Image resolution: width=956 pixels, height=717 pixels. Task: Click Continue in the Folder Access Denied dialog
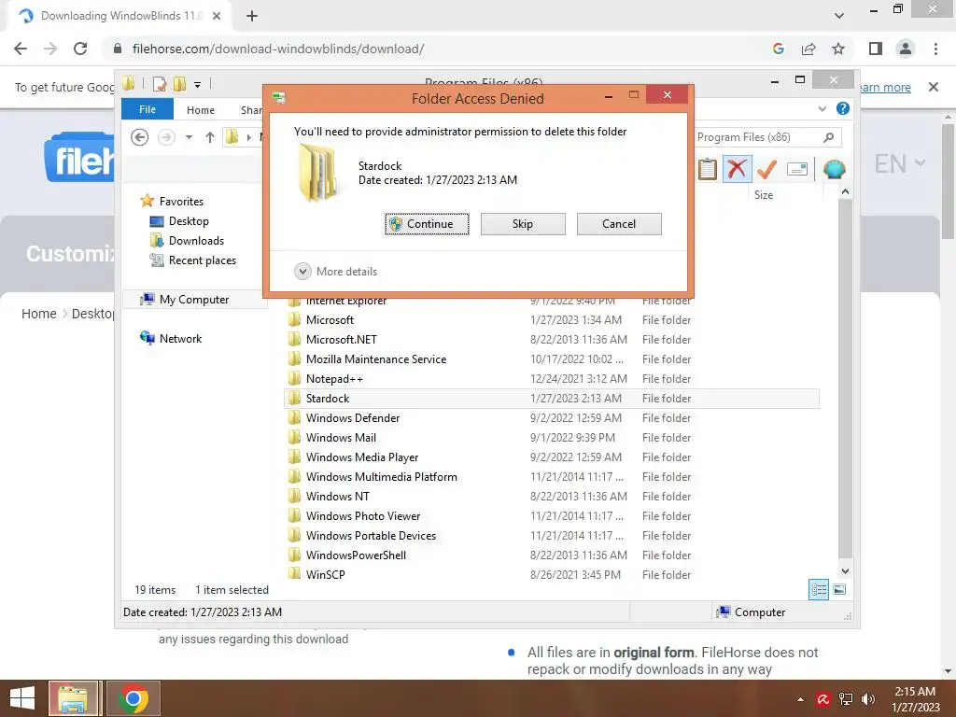coord(427,224)
